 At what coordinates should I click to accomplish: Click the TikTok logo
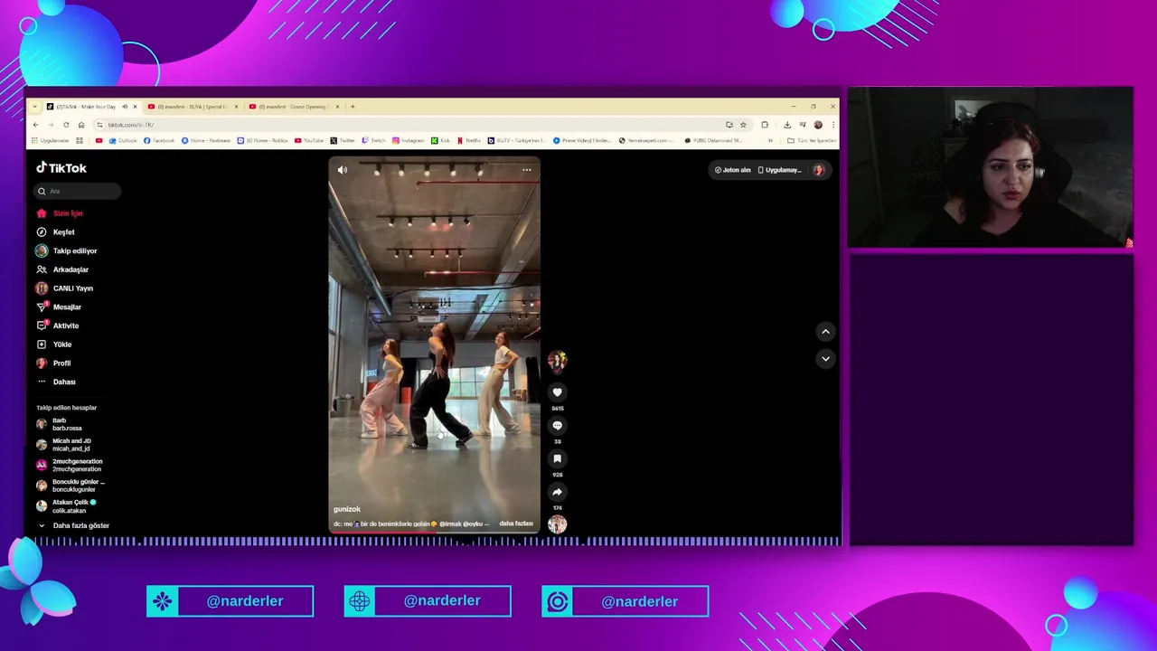pos(61,168)
